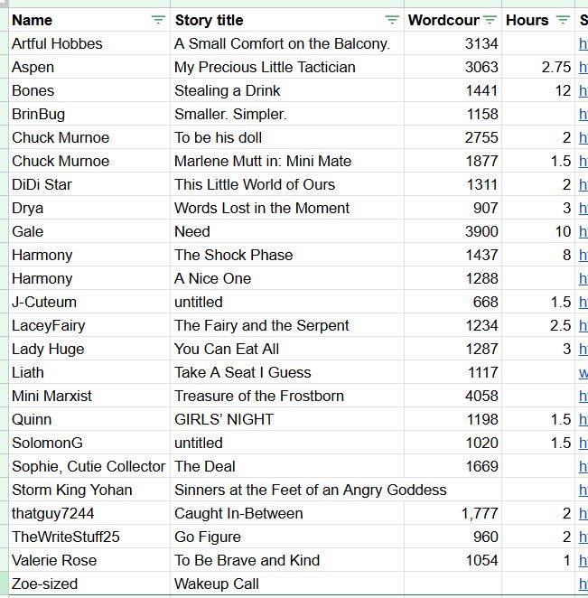Open the link in the Aspen row
Screen dimensions: 588x598
(x=583, y=68)
